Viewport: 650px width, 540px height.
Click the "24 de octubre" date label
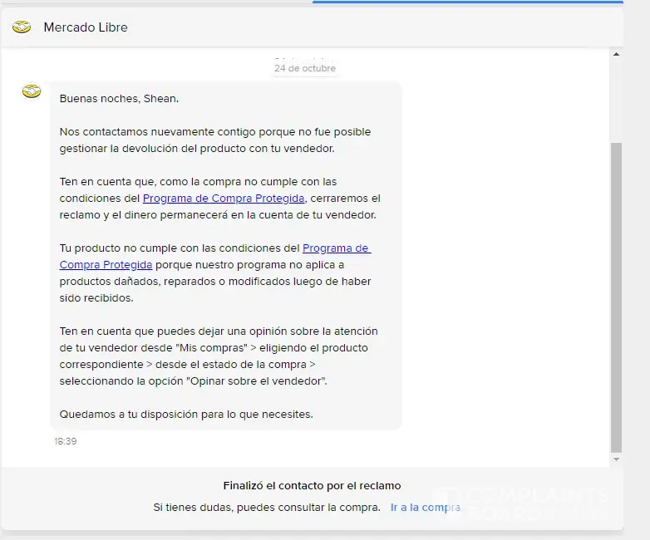coord(305,68)
